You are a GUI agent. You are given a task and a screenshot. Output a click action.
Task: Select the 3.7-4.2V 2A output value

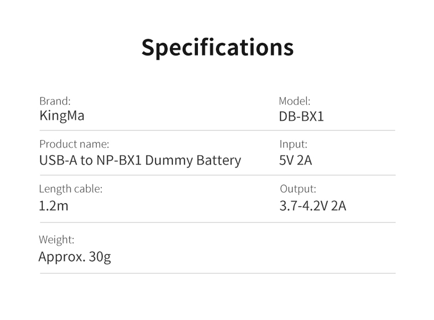(x=312, y=205)
